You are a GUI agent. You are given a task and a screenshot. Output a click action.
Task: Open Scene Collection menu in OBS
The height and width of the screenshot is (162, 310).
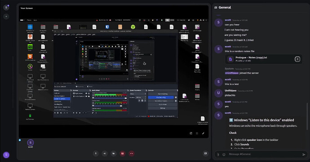coord(81,34)
